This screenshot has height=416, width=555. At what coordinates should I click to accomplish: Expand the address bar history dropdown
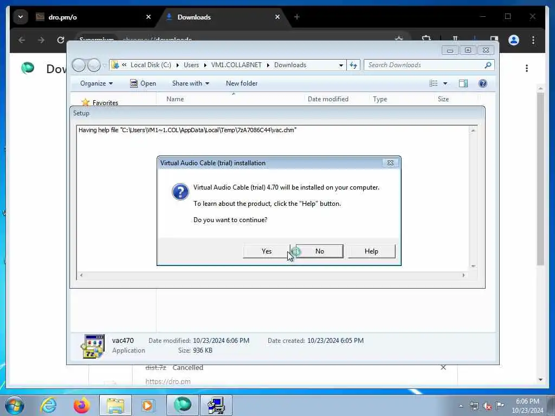[x=341, y=65]
